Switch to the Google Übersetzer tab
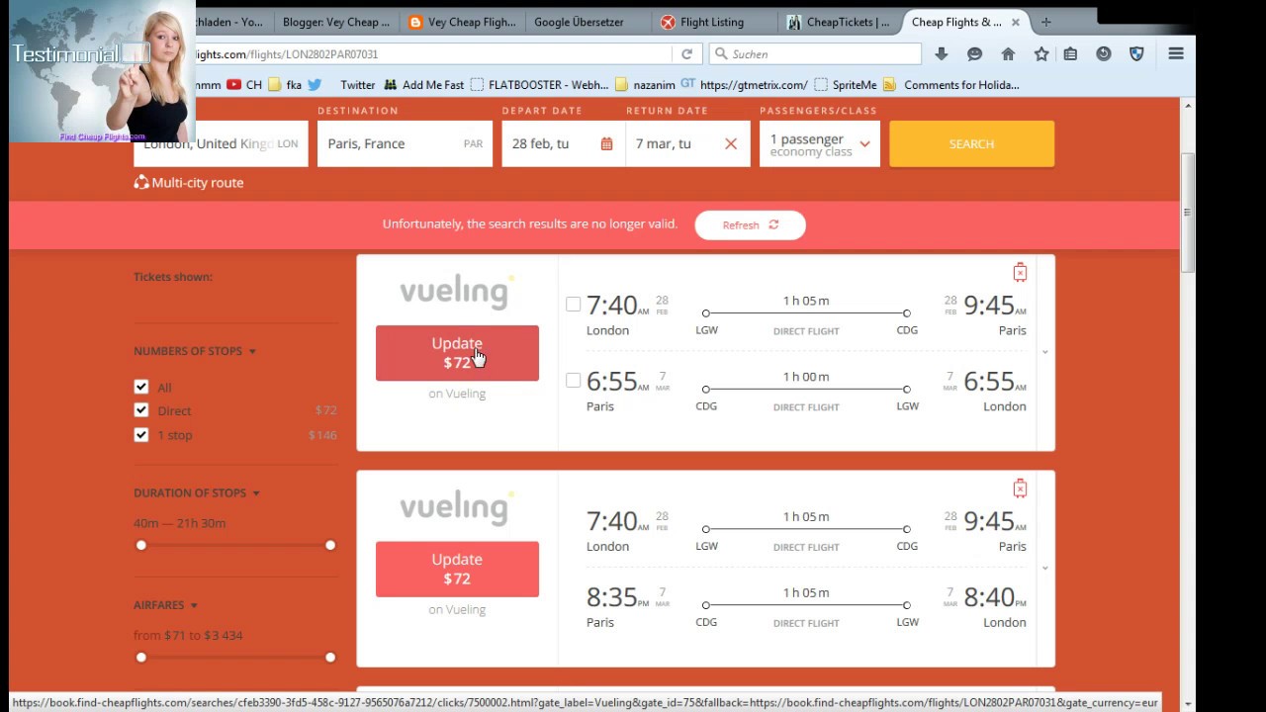 click(x=579, y=22)
